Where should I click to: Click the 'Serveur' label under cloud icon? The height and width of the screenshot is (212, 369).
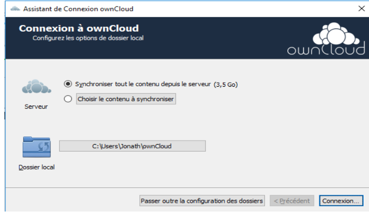[36, 107]
